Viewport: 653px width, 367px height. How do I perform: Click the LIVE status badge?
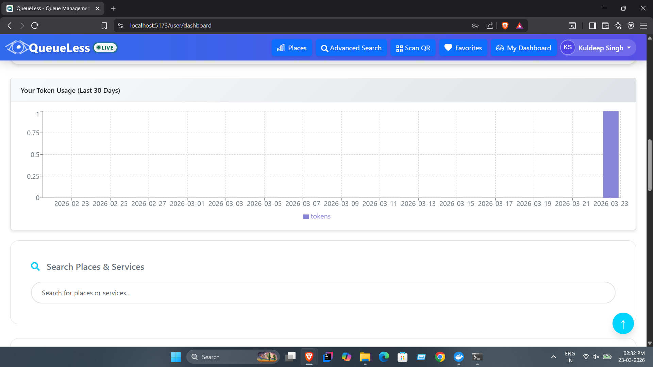point(105,48)
